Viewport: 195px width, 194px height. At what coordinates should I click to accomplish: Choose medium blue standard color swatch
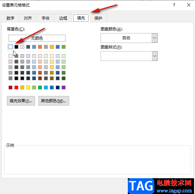(52, 87)
